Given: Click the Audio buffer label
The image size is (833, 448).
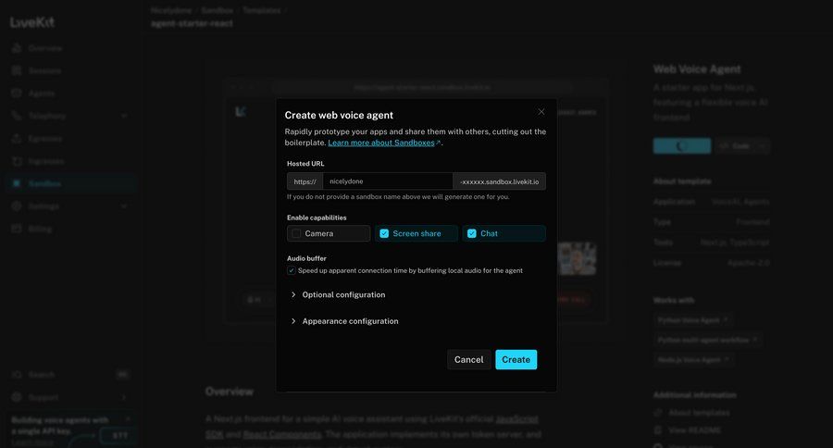Looking at the screenshot, I should click(x=306, y=258).
